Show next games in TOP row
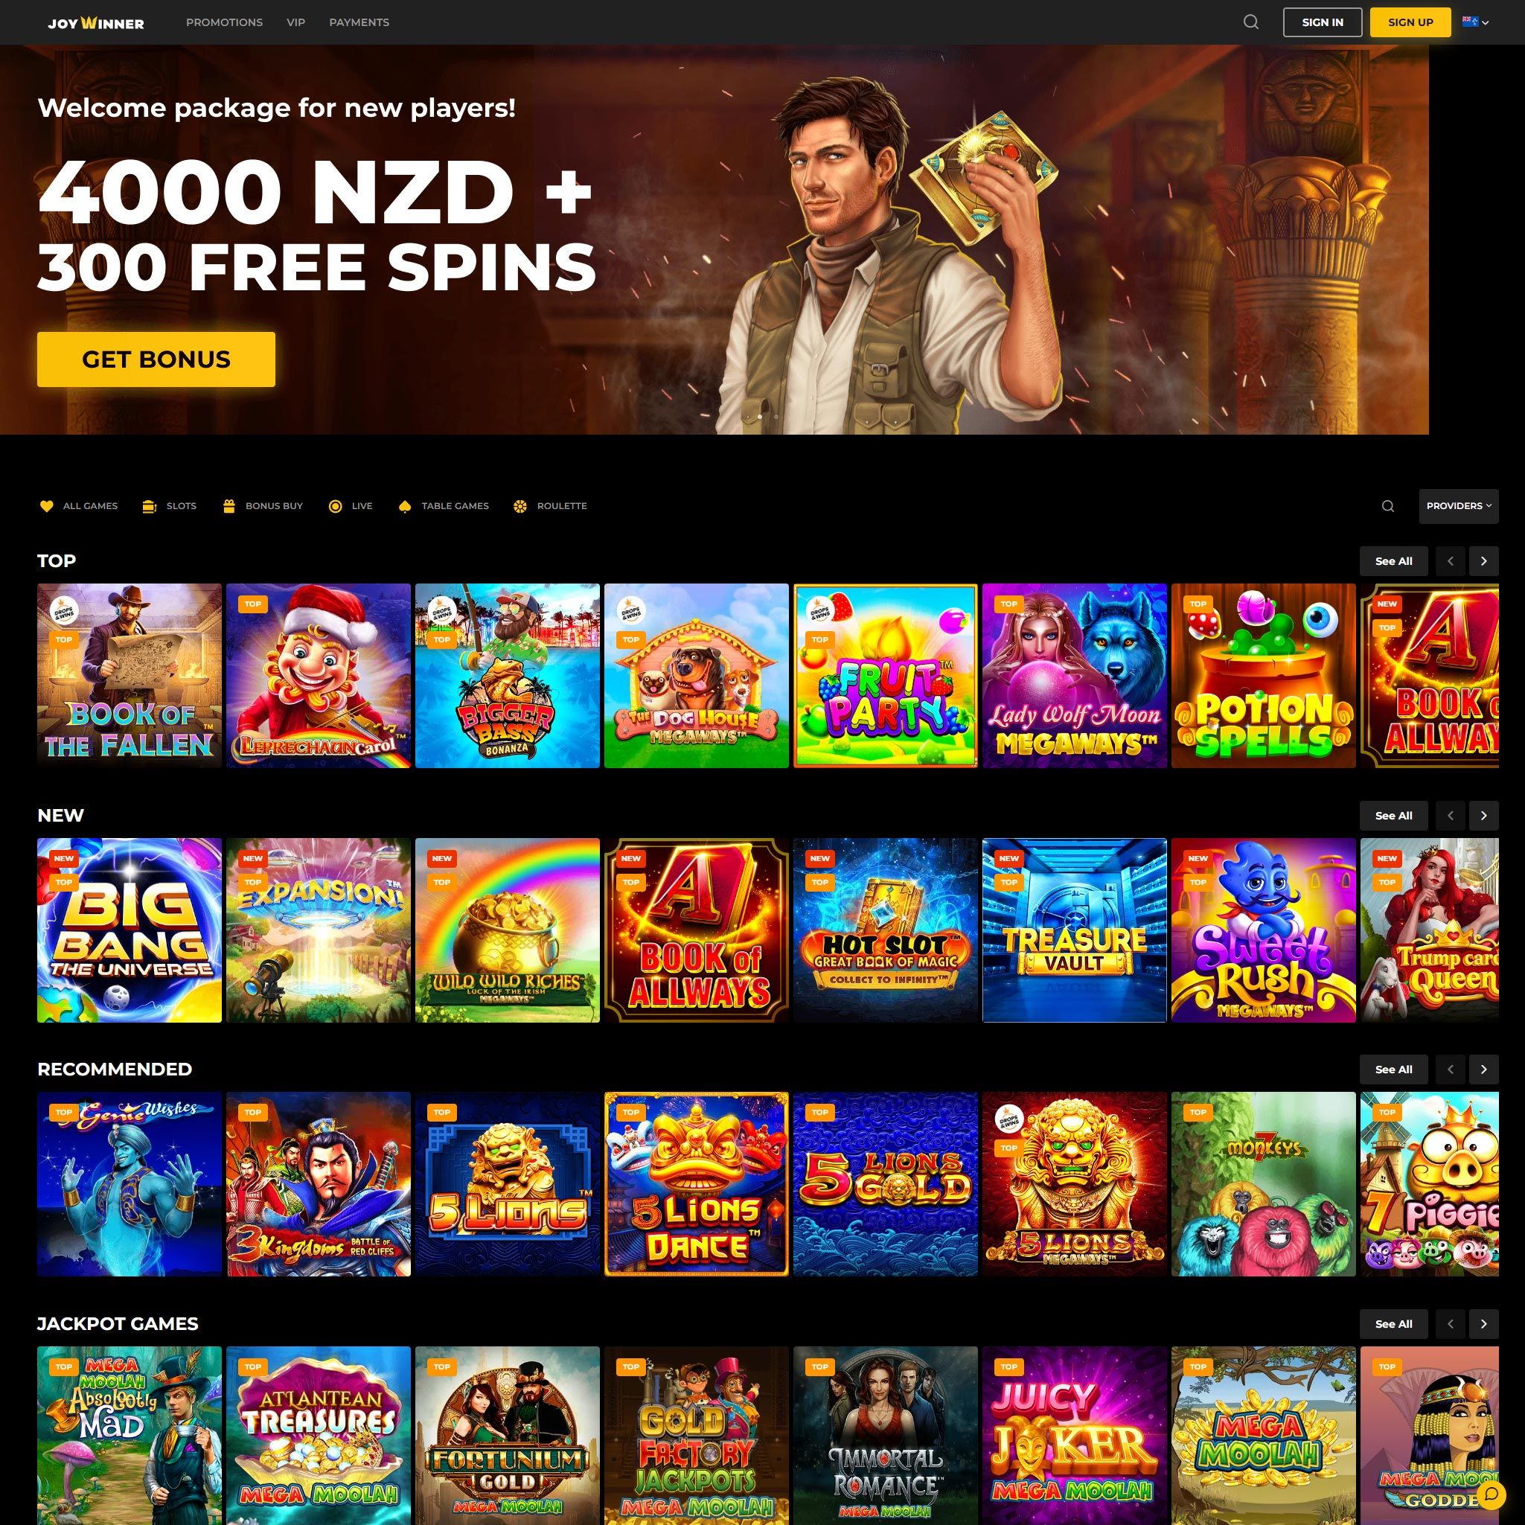The height and width of the screenshot is (1525, 1525). click(1483, 561)
